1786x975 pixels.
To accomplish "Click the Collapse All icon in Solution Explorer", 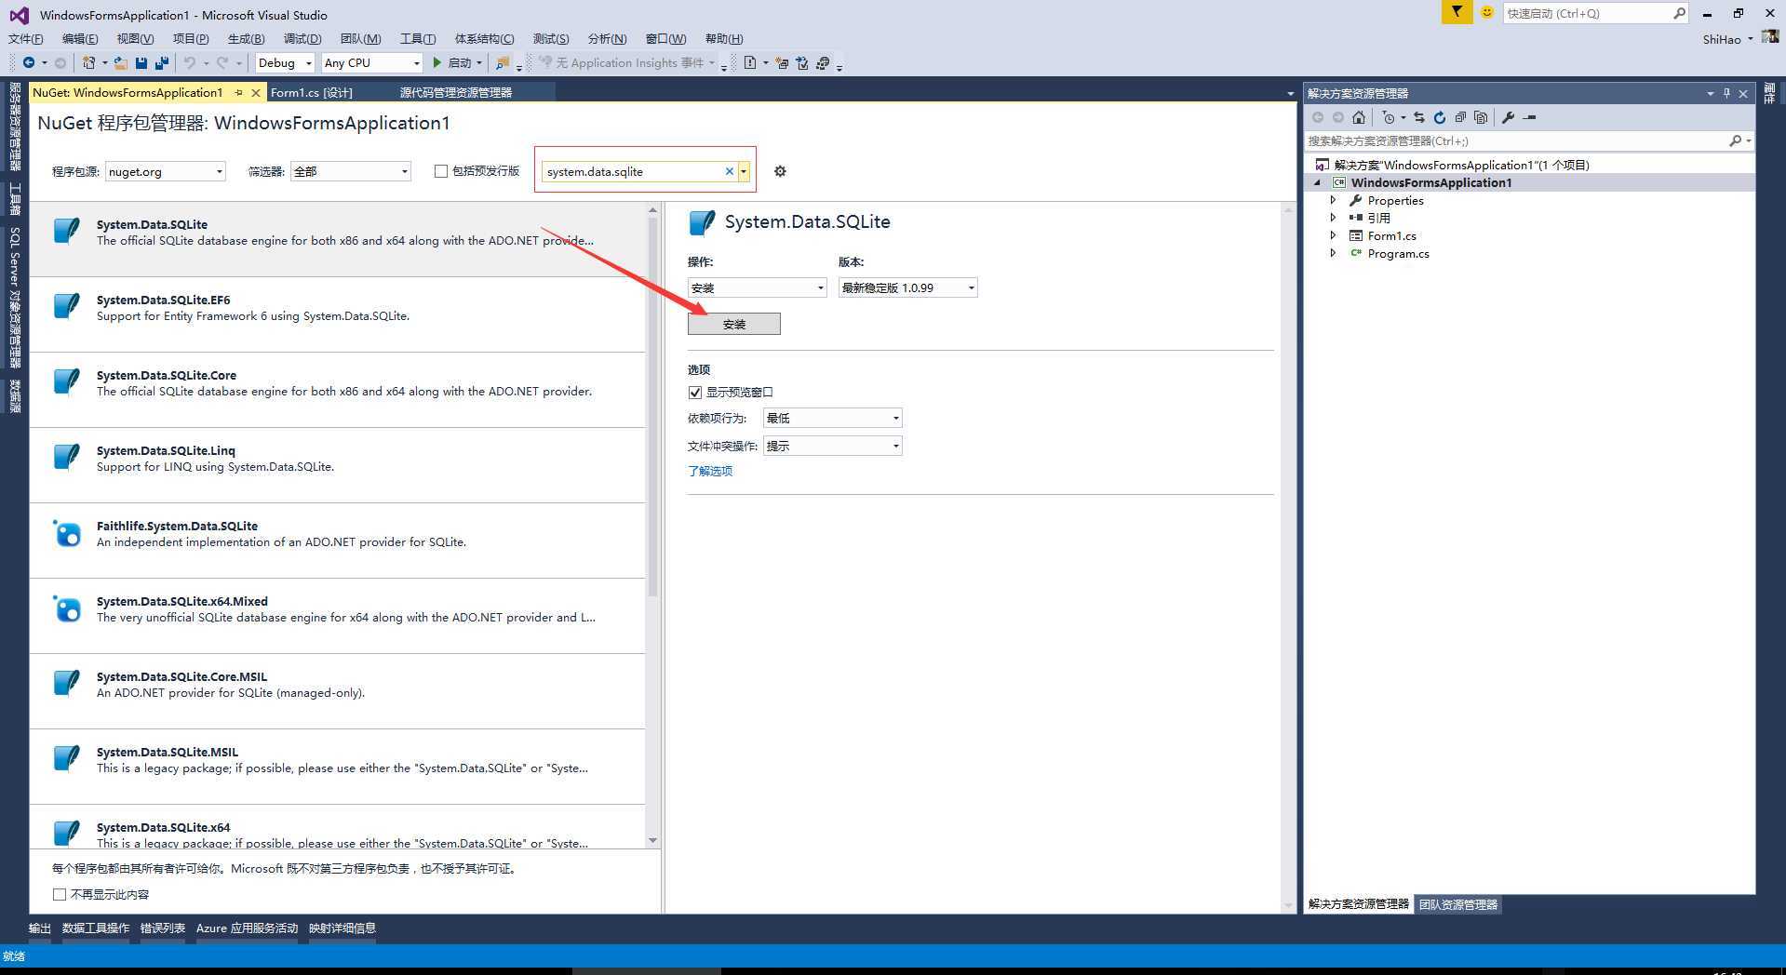I will point(1460,117).
